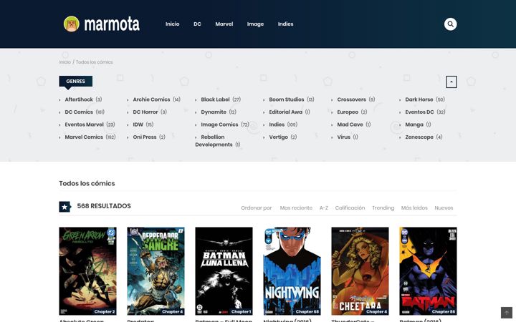The height and width of the screenshot is (322, 516).
Task: Filter by Zenescope genre
Action: click(419, 137)
